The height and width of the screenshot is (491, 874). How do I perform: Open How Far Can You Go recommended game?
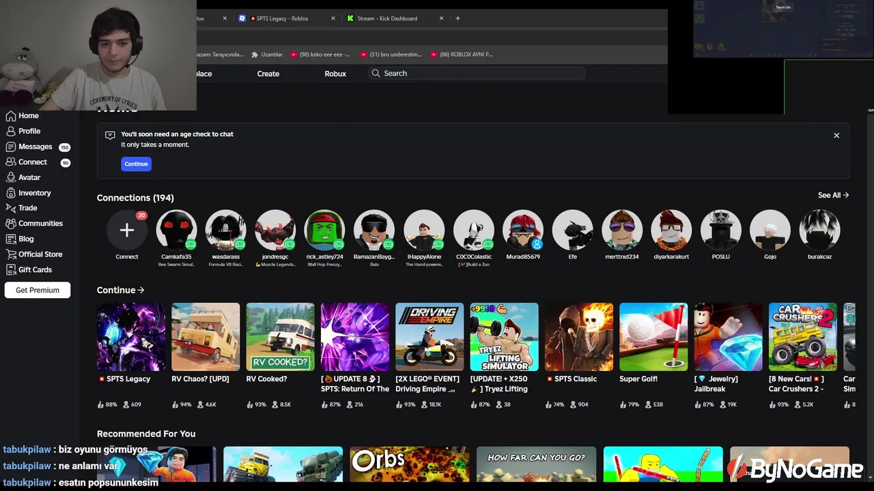click(x=537, y=465)
